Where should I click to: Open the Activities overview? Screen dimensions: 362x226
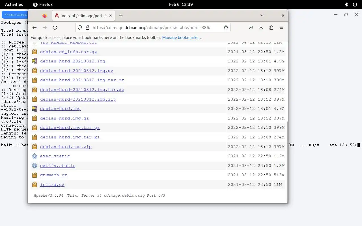(14, 5)
